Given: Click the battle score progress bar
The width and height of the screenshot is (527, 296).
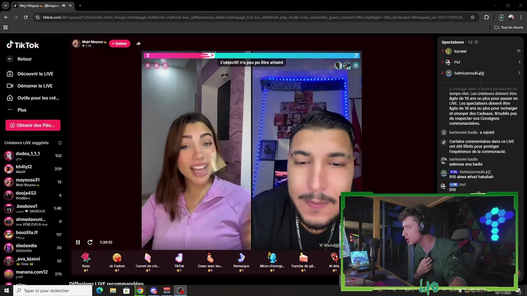Looking at the screenshot, I should (x=252, y=55).
